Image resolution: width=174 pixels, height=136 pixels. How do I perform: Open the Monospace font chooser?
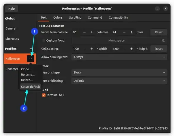(120, 40)
